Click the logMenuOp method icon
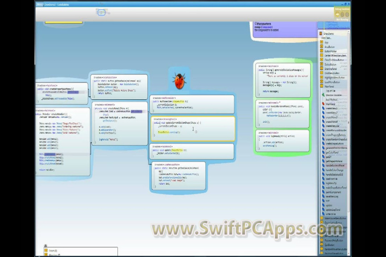This screenshot has height=257, width=386. (x=323, y=183)
